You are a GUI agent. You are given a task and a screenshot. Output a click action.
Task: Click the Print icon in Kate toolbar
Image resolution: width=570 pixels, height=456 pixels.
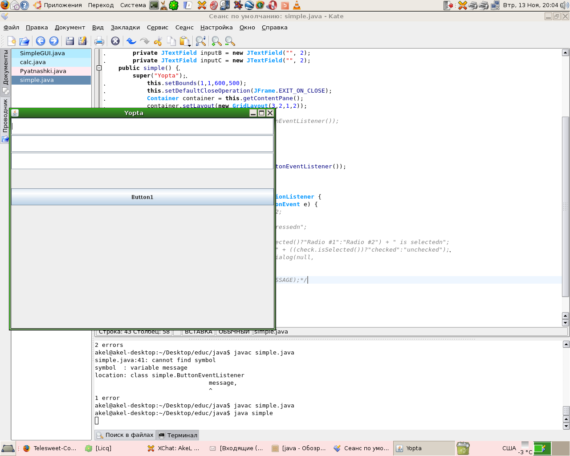(x=99, y=41)
